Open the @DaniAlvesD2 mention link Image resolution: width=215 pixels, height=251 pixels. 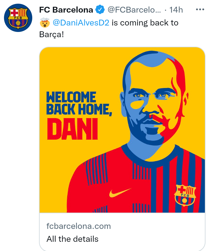point(81,23)
